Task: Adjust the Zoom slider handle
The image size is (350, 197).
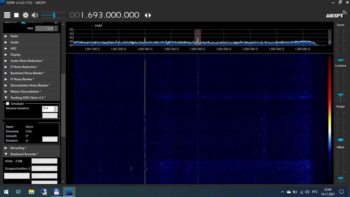Action: pos(340,60)
